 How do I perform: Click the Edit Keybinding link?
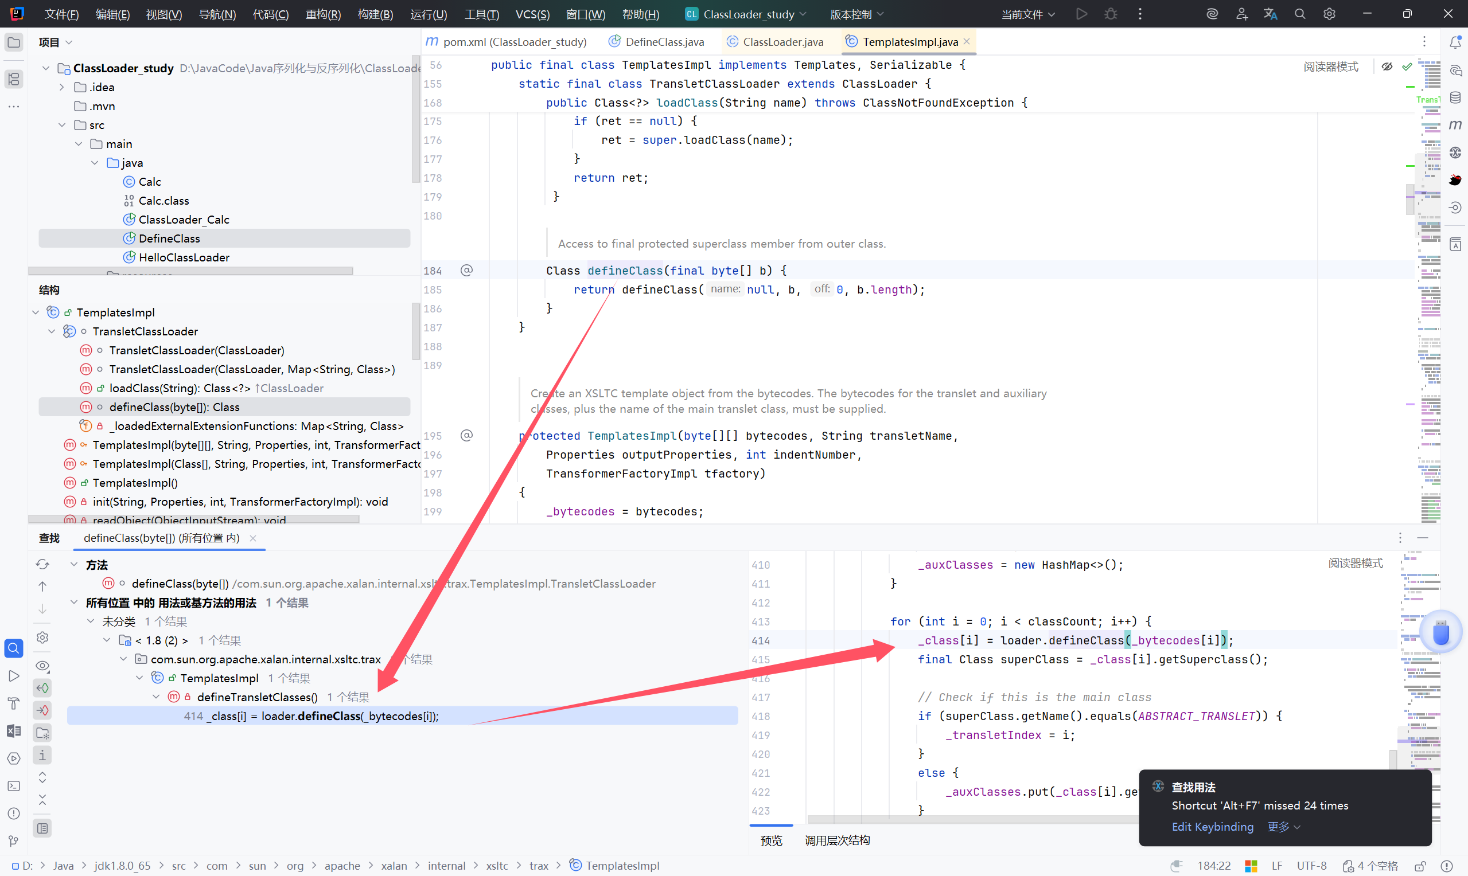[x=1212, y=827]
